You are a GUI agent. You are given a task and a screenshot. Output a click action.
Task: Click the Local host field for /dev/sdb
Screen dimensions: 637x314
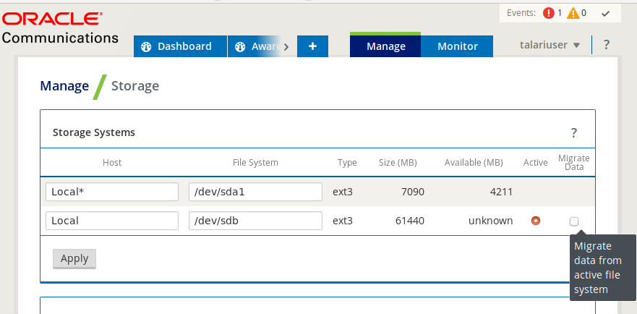pyautogui.click(x=112, y=221)
